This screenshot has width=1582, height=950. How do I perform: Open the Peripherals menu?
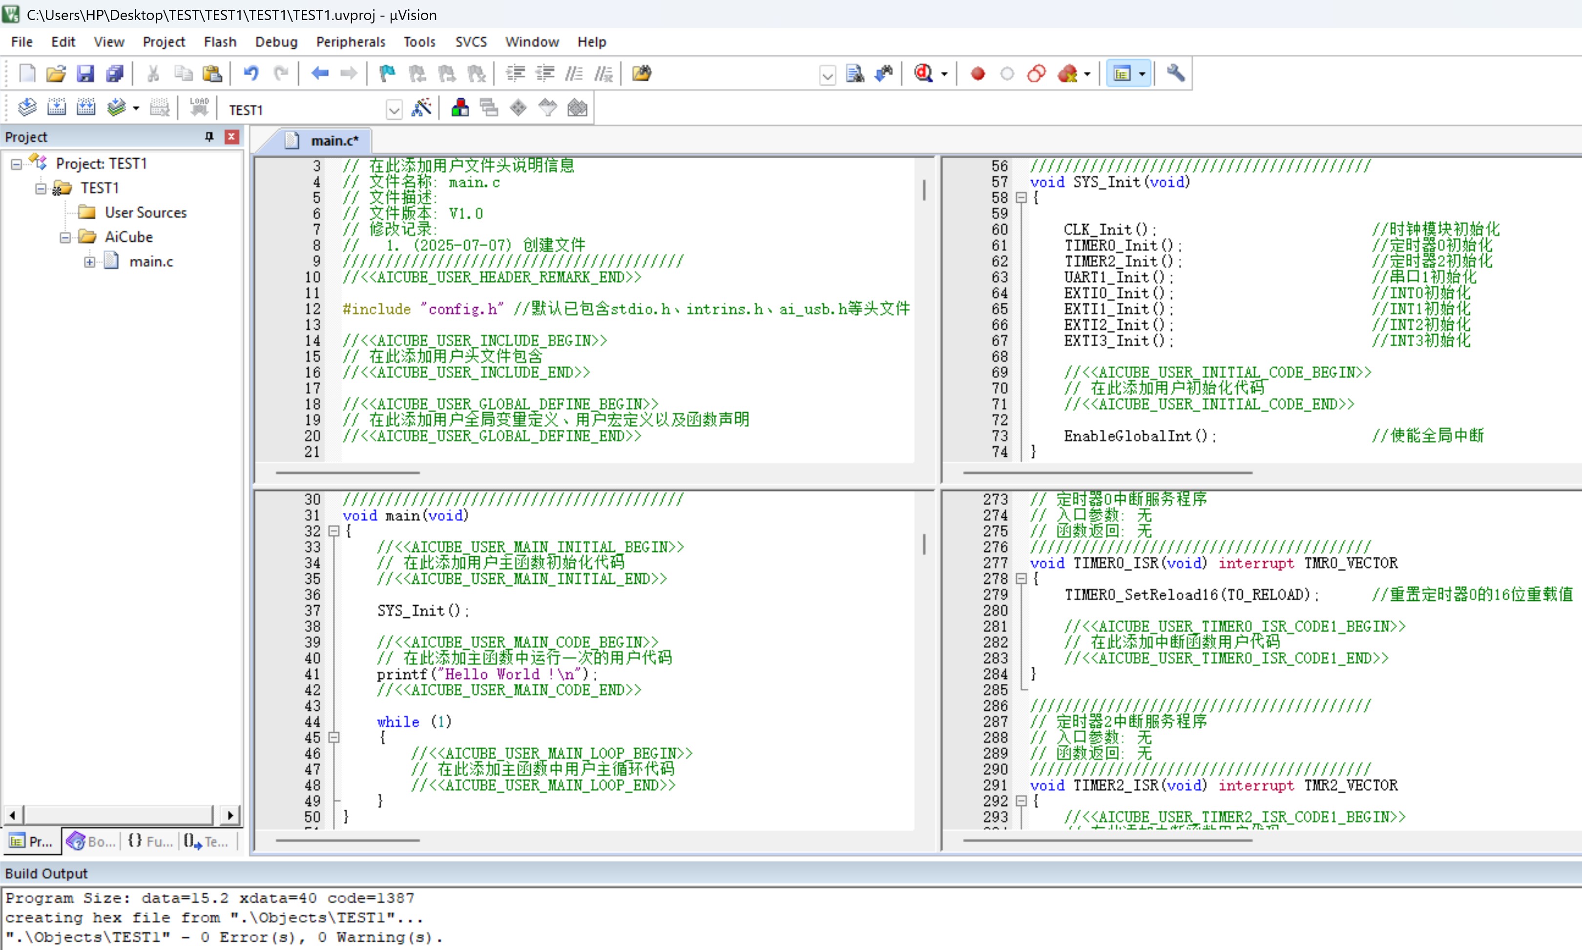[x=351, y=42]
